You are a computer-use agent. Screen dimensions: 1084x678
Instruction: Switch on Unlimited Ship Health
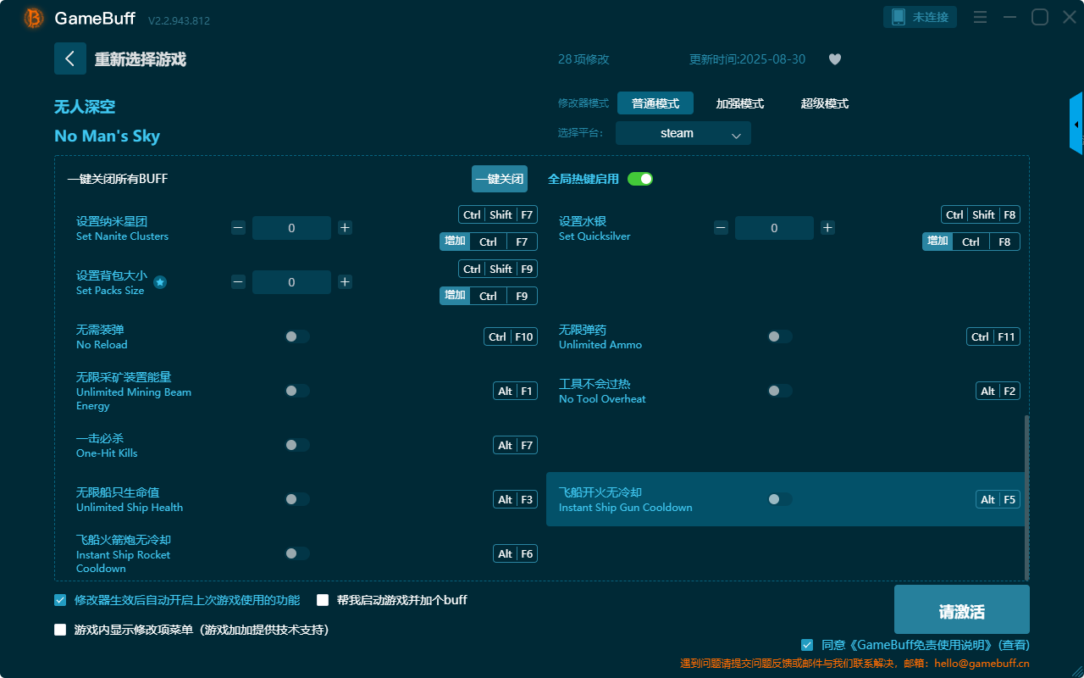[x=297, y=499]
